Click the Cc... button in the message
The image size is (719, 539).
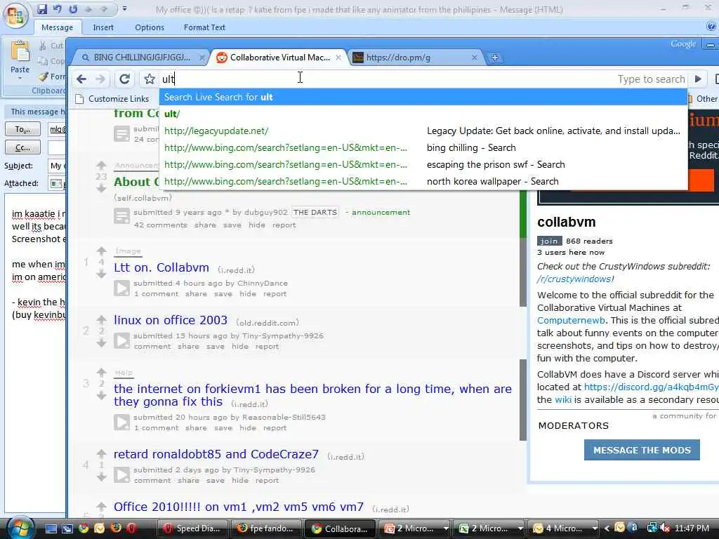[x=23, y=147]
